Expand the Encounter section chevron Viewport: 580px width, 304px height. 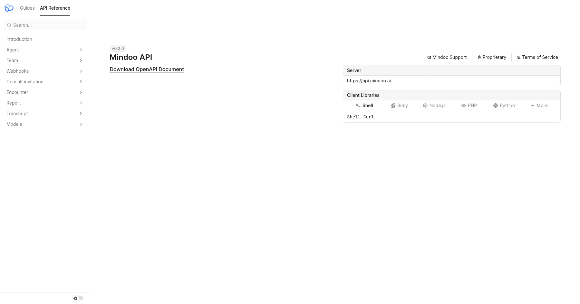pos(81,92)
